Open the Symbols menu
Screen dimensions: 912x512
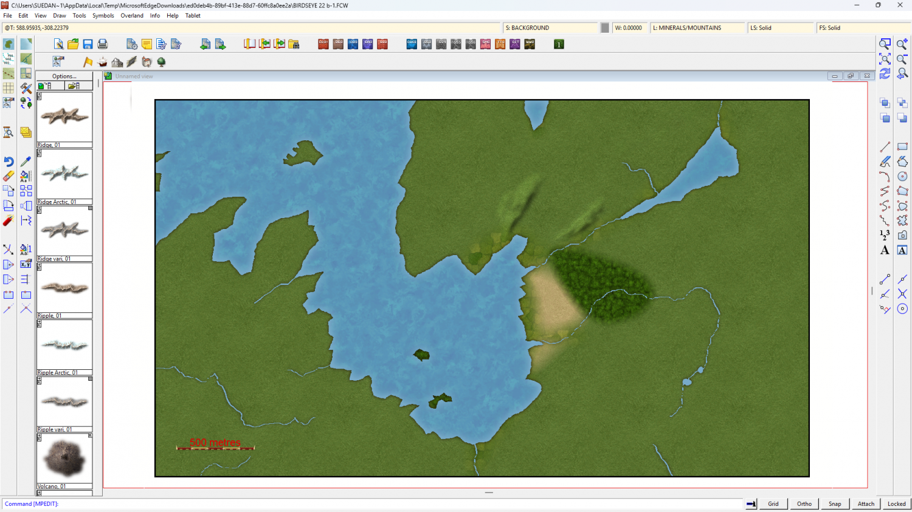103,16
